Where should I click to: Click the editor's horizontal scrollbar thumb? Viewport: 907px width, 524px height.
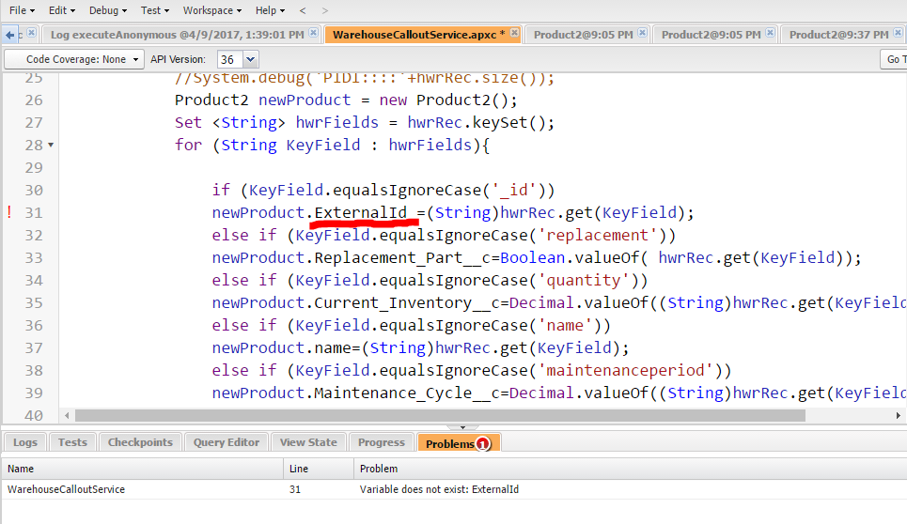coord(440,415)
